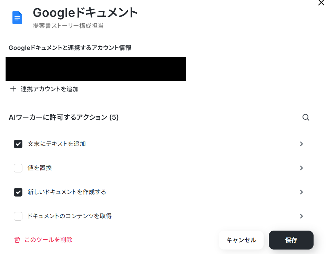
Task: Click the Google Docs file icon
Action: tap(17, 18)
